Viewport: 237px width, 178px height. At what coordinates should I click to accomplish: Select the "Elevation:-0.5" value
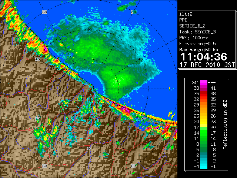tap(197, 44)
